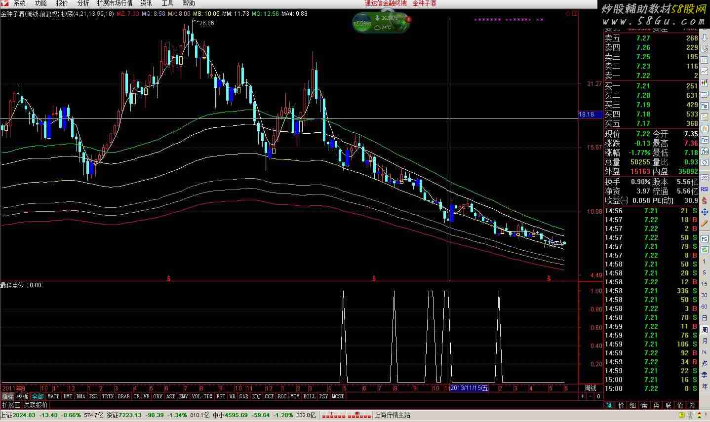
Task: Switch indicator to SAR
Action: click(x=244, y=396)
